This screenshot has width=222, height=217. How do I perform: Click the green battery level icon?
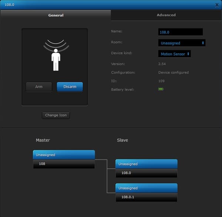161,89
